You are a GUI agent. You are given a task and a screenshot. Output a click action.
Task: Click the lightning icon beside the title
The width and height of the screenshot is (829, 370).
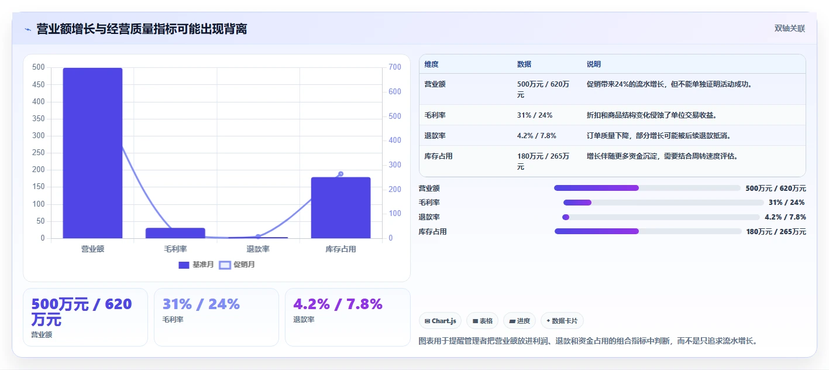click(27, 29)
